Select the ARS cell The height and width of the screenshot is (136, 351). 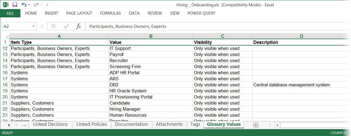tap(151, 79)
